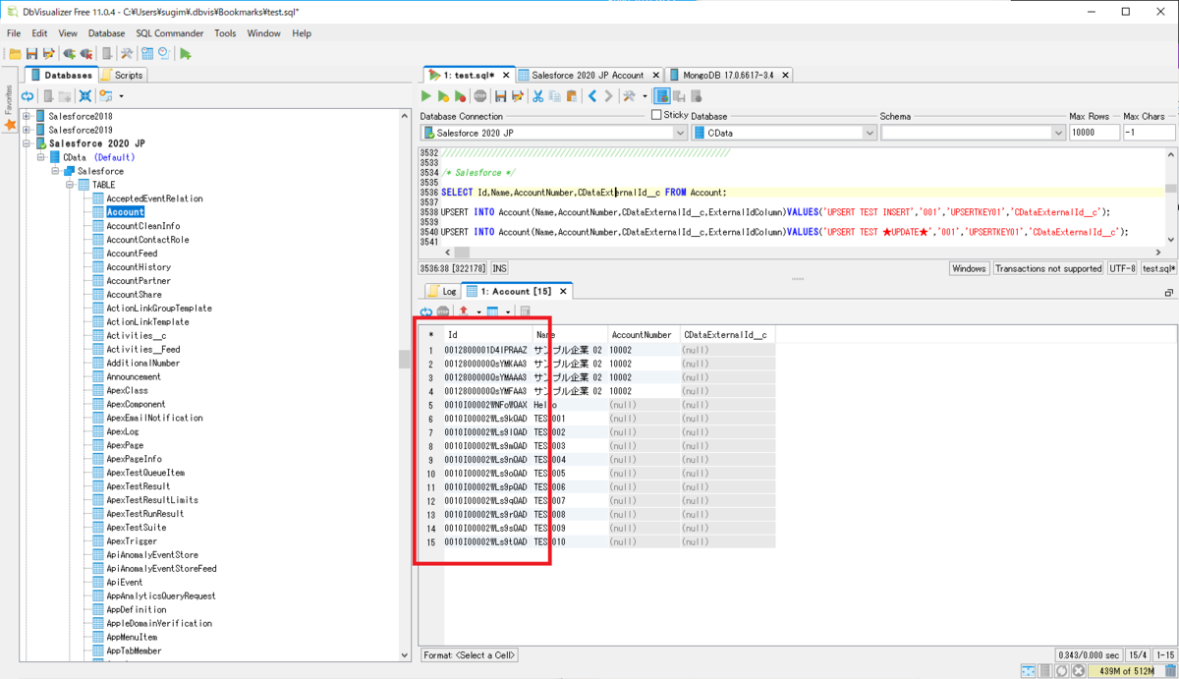Collapse the Salesforce 2020 JP tree node
The image size is (1179, 679).
tap(27, 143)
